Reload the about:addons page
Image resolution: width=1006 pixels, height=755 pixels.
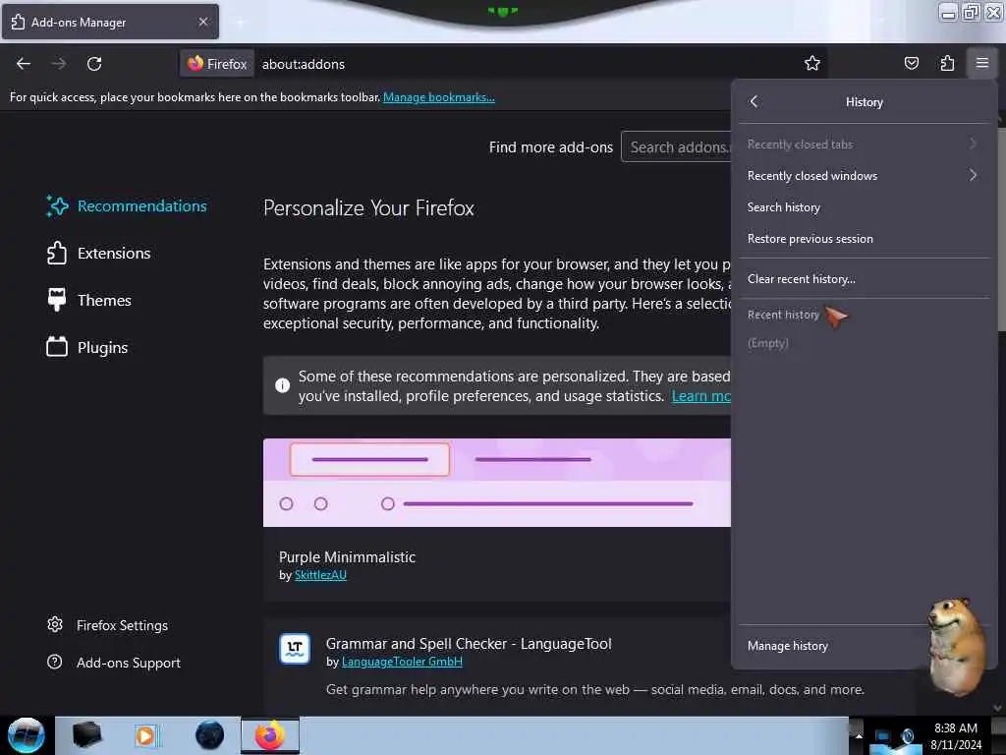tap(94, 64)
